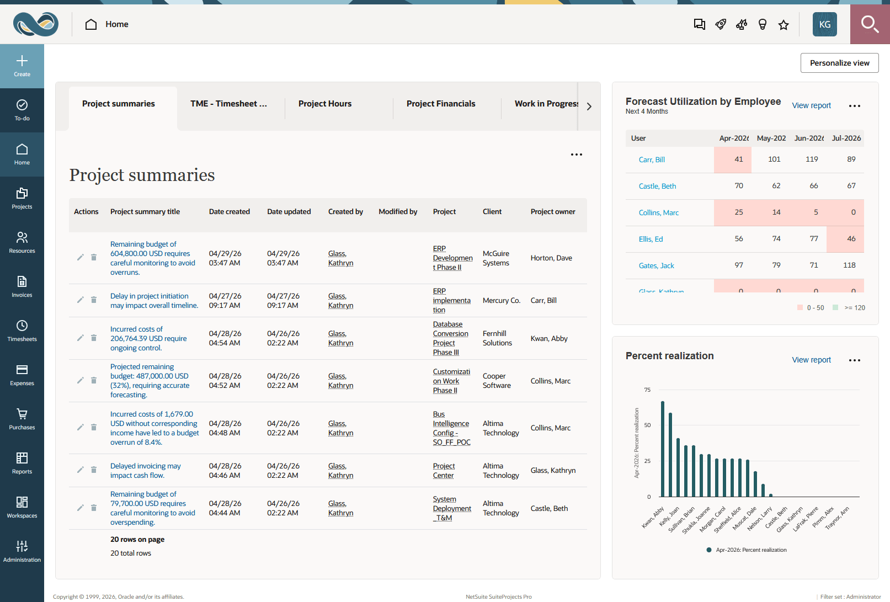890x602 pixels.
Task: Sort by Project summary title column
Action: pyautogui.click(x=145, y=211)
